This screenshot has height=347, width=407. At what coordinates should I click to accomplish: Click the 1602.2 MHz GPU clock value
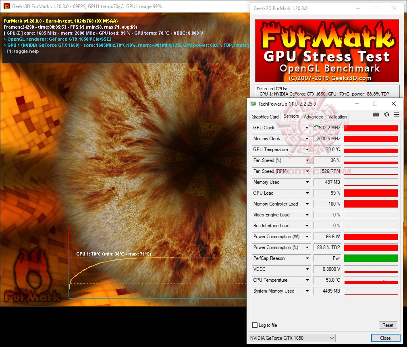point(327,128)
